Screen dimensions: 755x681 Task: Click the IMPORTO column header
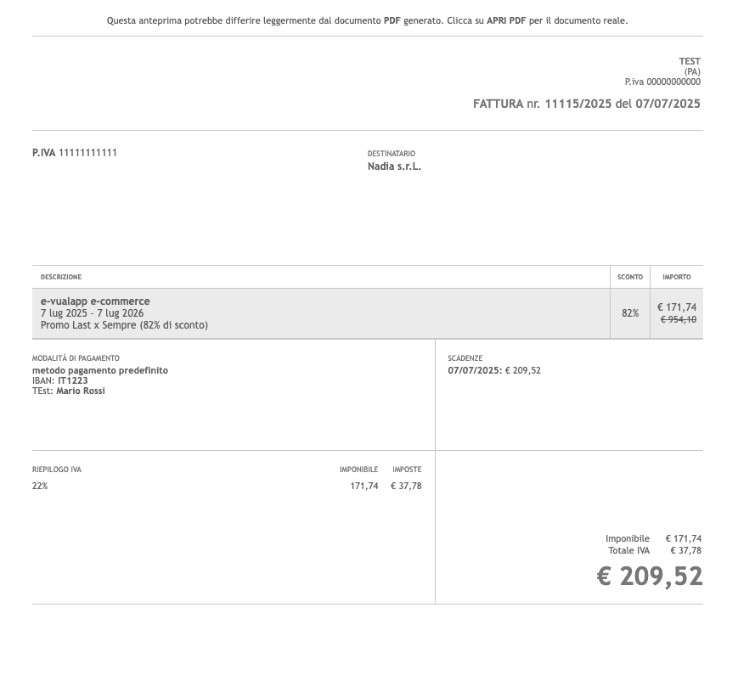677,277
